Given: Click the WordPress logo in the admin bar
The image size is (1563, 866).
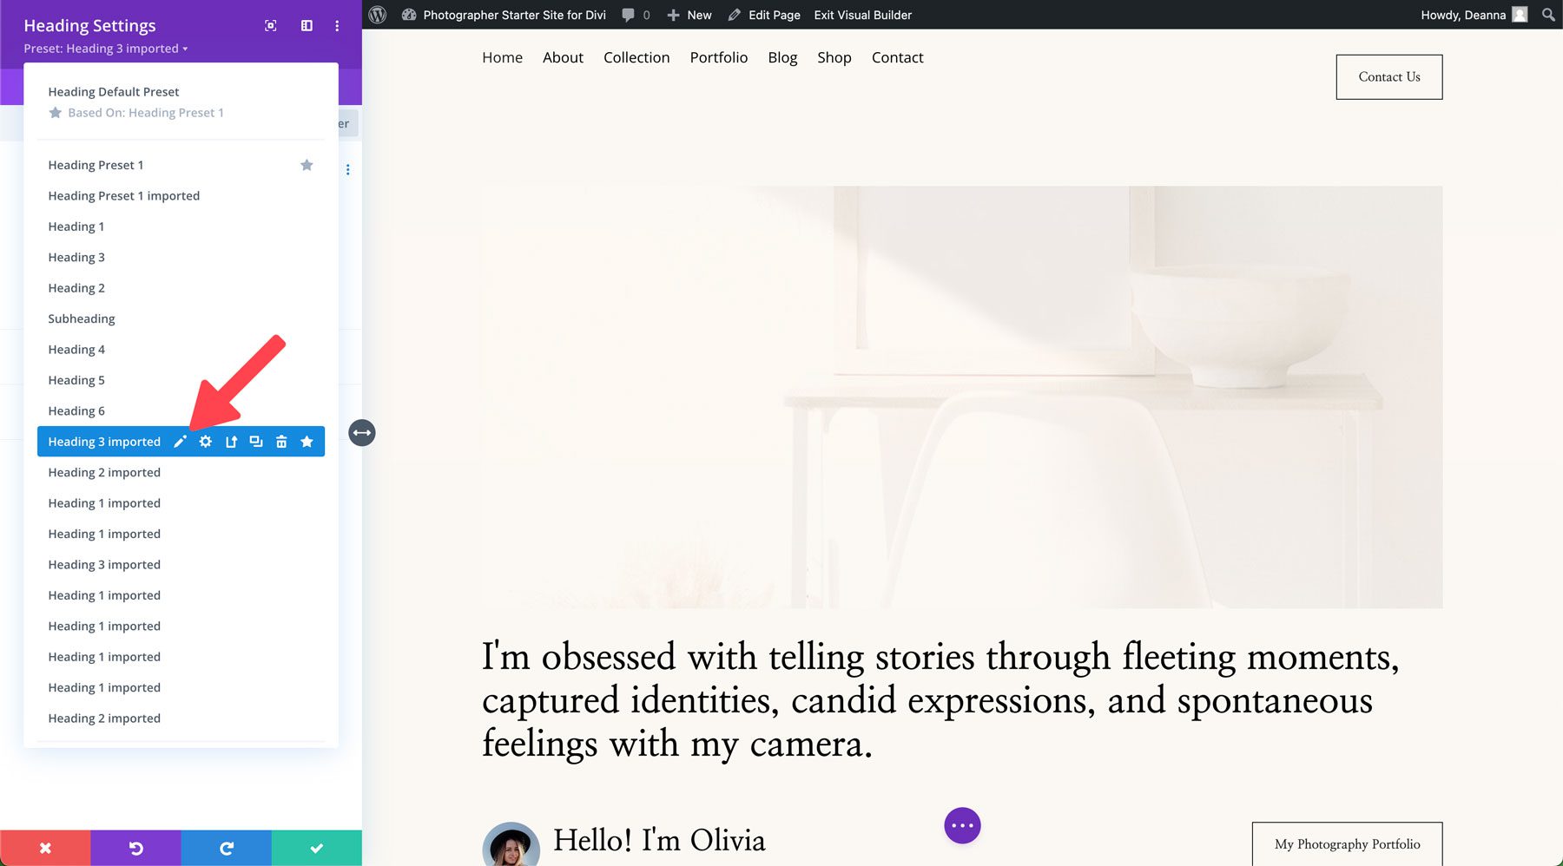Looking at the screenshot, I should point(376,15).
